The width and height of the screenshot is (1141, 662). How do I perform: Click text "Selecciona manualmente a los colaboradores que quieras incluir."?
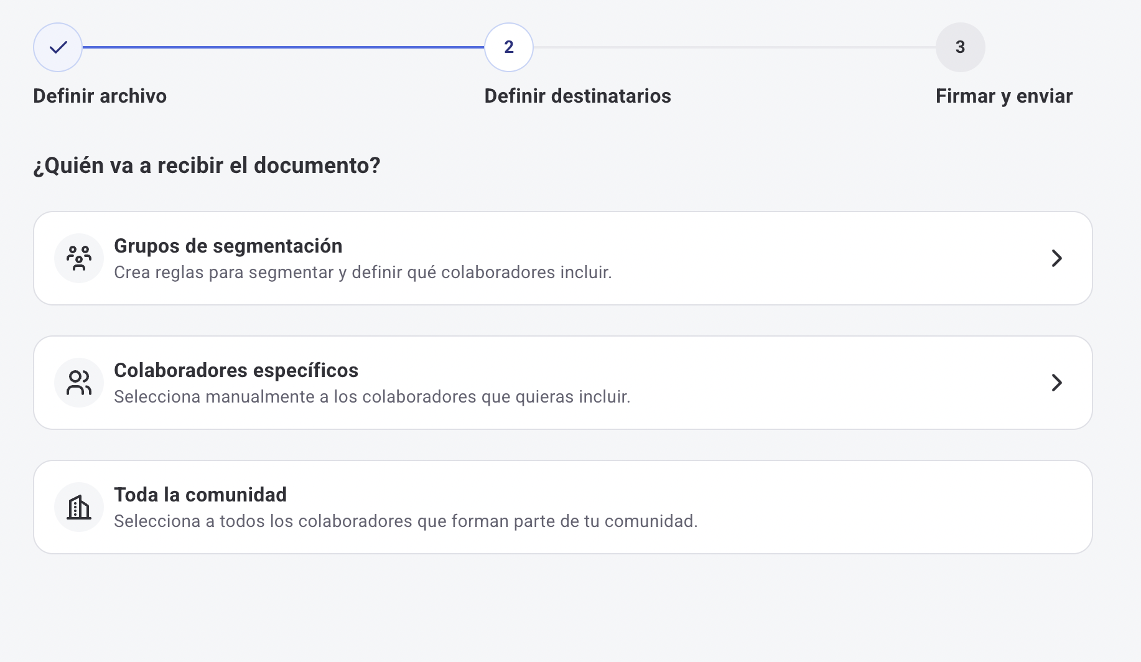(372, 397)
